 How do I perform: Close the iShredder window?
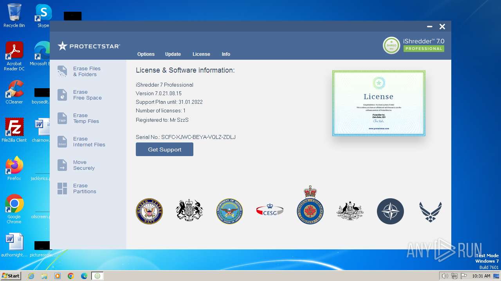[442, 27]
